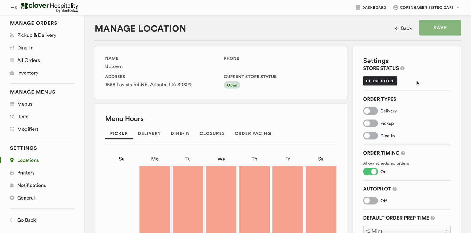
Task: Click the Dine-In fork and knife icon
Action: [x=12, y=48]
